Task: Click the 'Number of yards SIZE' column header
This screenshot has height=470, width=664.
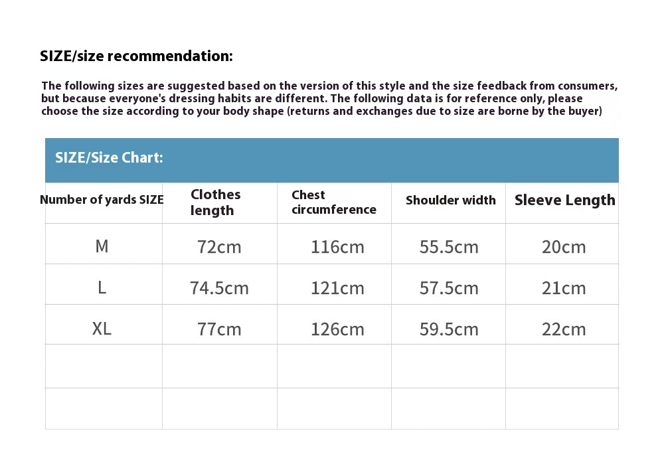Action: (x=102, y=200)
